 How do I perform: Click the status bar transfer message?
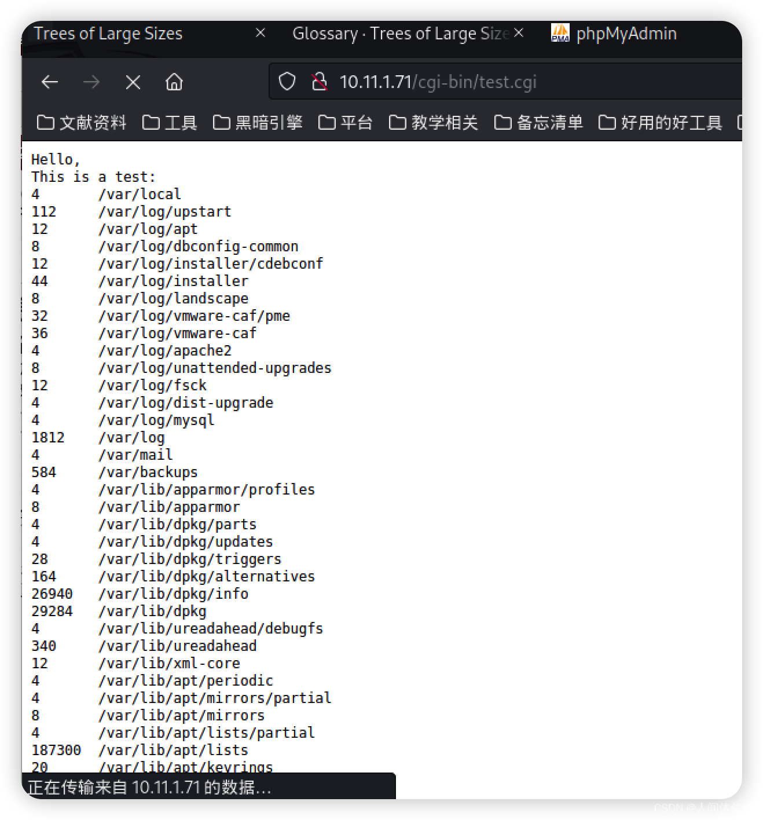click(x=149, y=788)
